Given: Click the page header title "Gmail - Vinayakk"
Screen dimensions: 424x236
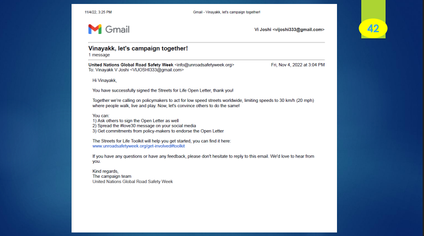Looking at the screenshot, I should 227,12.
